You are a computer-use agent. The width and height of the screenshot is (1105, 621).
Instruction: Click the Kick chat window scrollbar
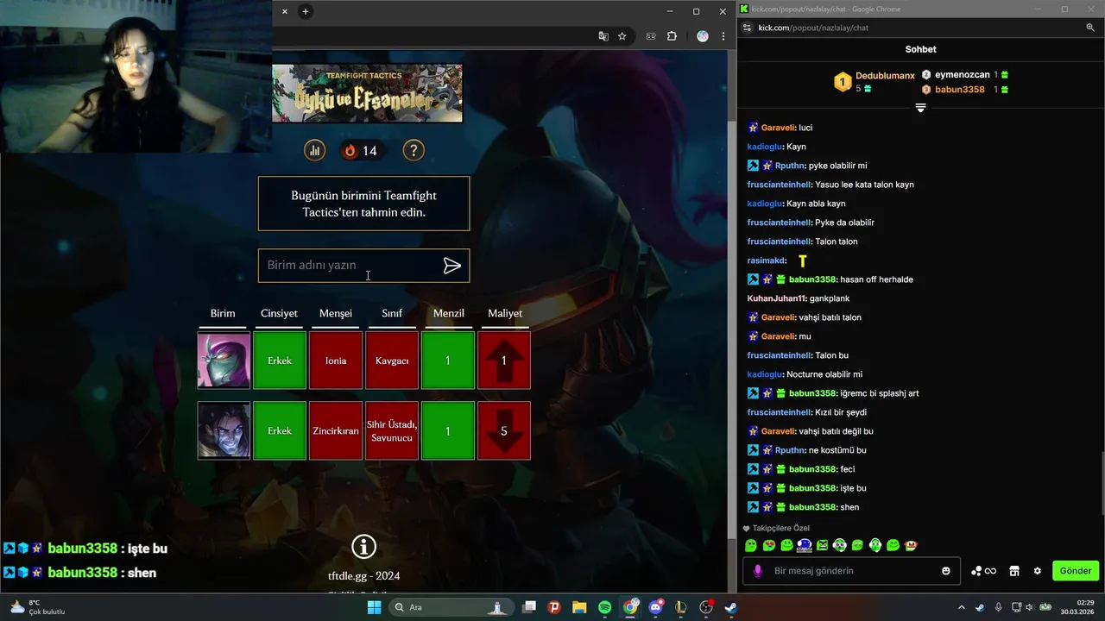click(1102, 483)
